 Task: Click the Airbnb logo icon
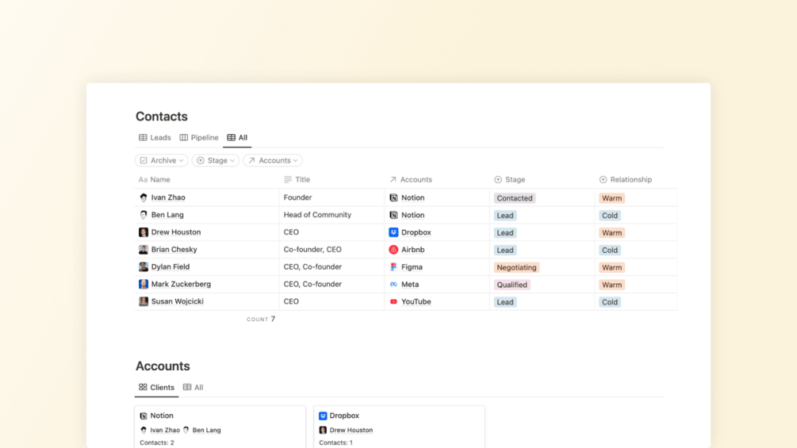(393, 250)
